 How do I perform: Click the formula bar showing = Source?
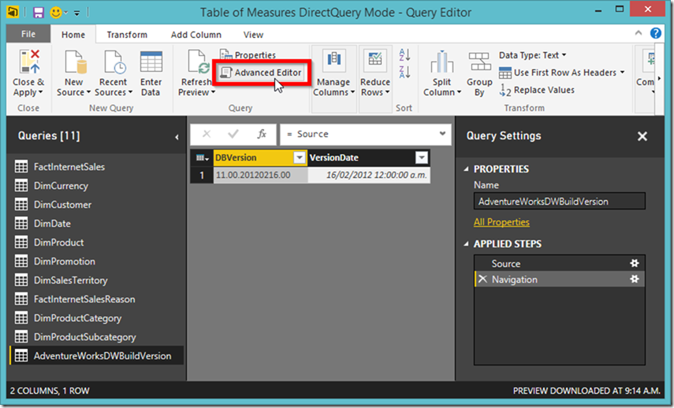coord(365,134)
